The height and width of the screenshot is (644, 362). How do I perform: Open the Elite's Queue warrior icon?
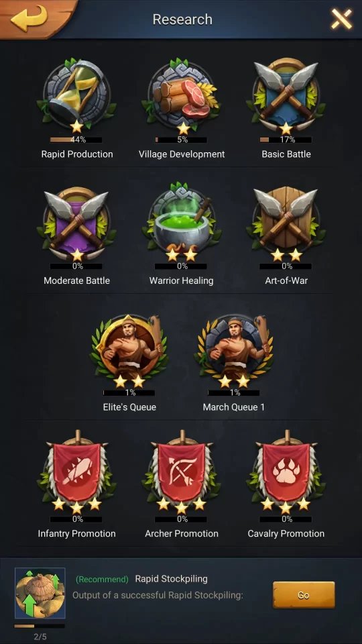[x=129, y=350]
